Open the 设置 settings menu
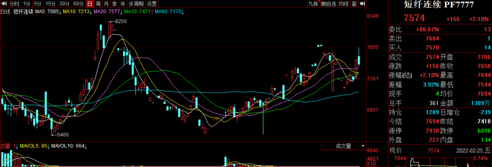Viewport: 492px width, 167px height. pyautogui.click(x=152, y=4)
